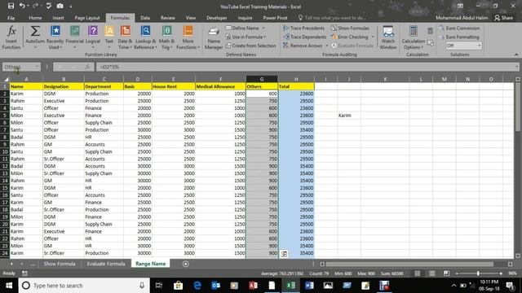Click the zoom out minus button
522x293 pixels.
click(457, 273)
